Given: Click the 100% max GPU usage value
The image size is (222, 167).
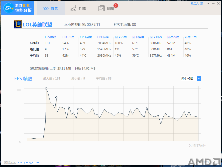Looking at the screenshot, I should [x=119, y=43].
